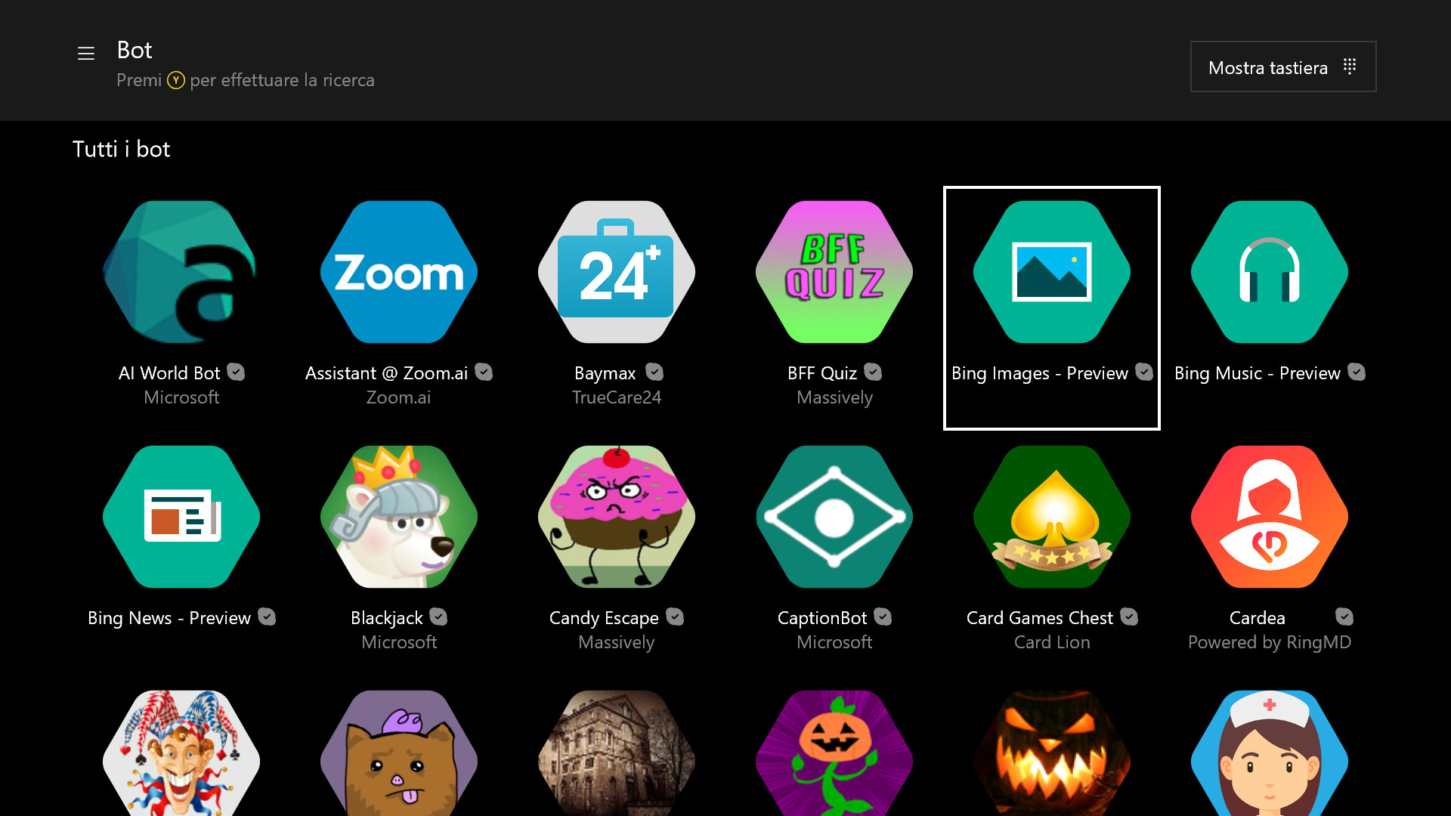Click the Card Lion publisher text
This screenshot has height=816, width=1451.
click(x=1052, y=642)
